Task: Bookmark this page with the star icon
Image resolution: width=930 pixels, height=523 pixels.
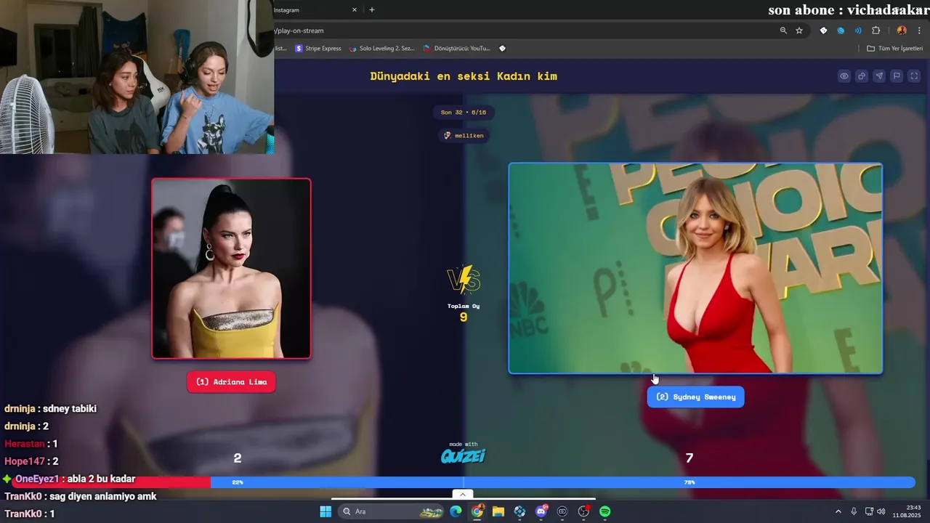Action: pyautogui.click(x=799, y=31)
